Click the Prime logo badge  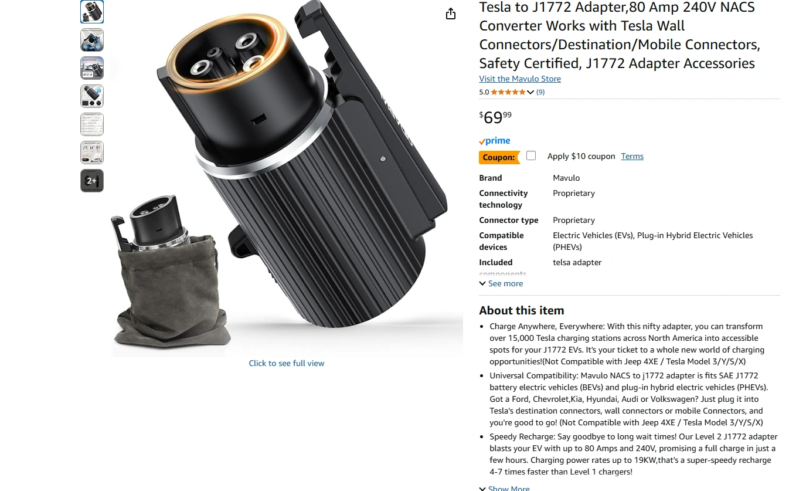tap(495, 141)
